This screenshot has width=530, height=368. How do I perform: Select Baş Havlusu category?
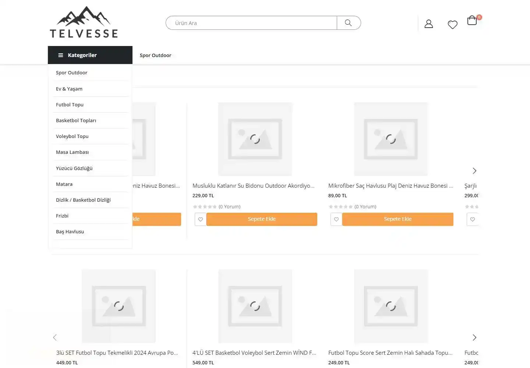[90, 231]
